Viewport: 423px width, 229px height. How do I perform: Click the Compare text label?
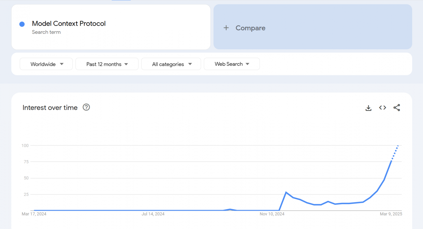[250, 28]
